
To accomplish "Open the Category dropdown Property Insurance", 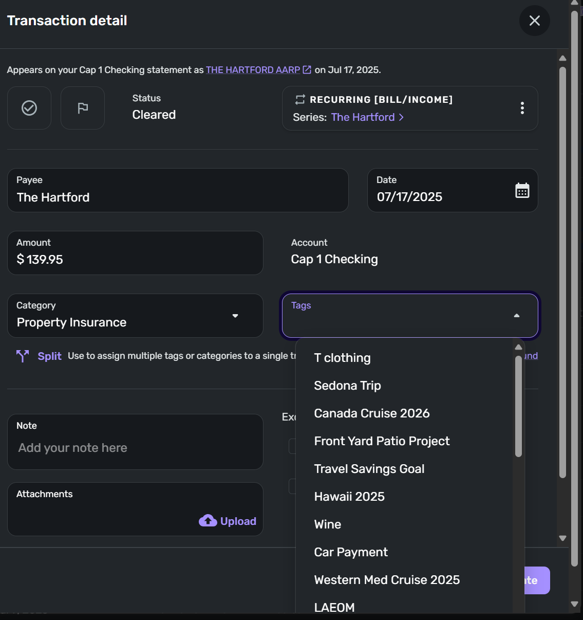I will pos(135,316).
